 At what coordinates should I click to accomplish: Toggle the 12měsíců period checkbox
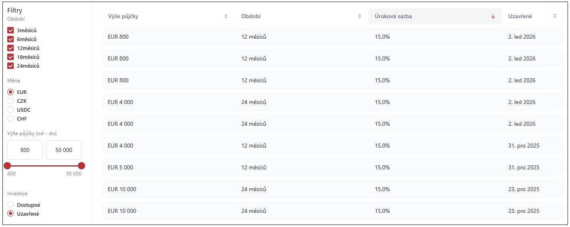point(11,48)
